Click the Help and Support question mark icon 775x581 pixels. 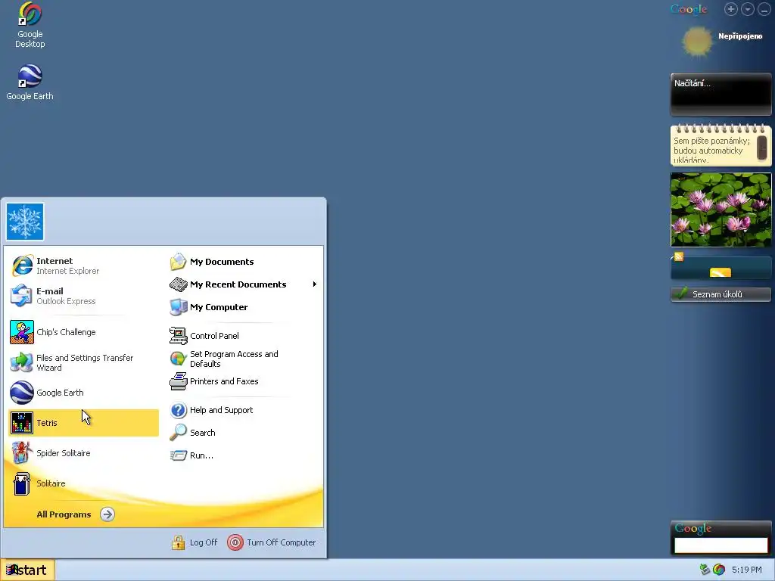178,410
